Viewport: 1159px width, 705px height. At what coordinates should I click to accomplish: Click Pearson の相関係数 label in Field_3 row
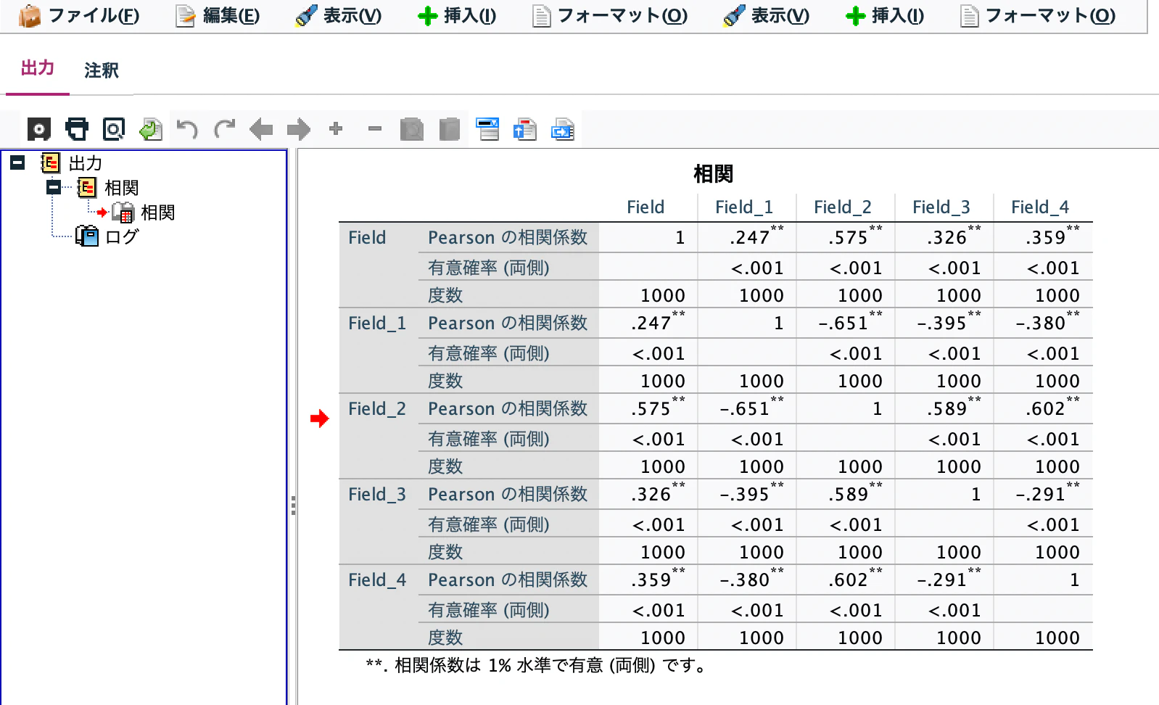coord(508,495)
